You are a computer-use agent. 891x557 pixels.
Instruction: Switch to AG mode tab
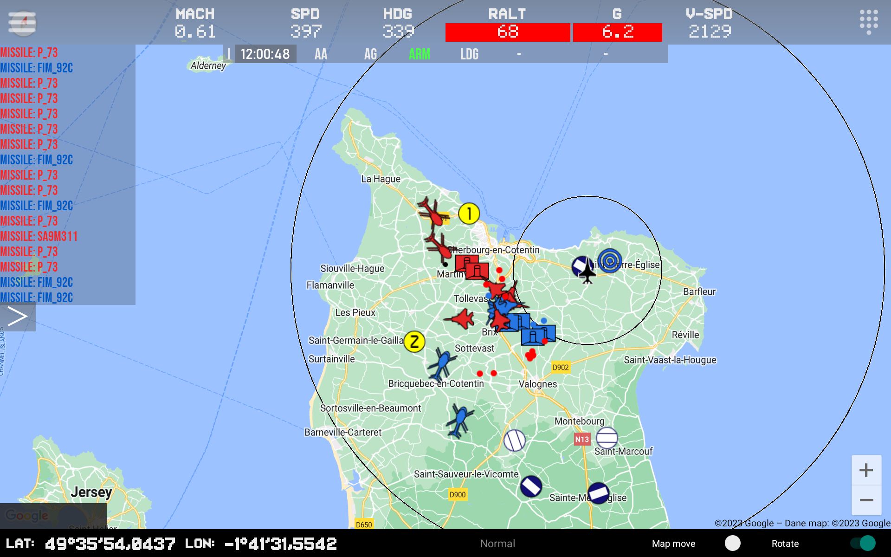(x=370, y=54)
